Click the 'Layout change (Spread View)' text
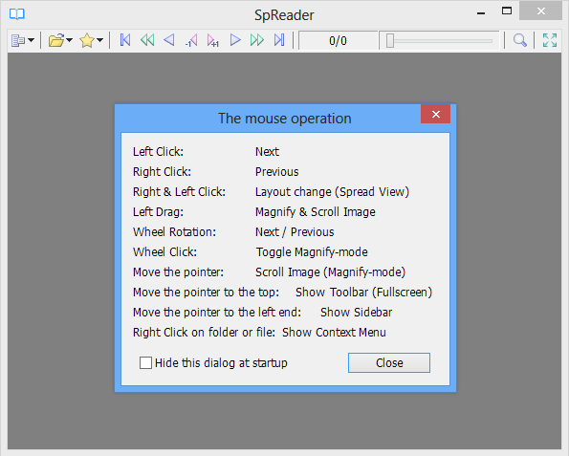569x456 pixels. [x=332, y=192]
